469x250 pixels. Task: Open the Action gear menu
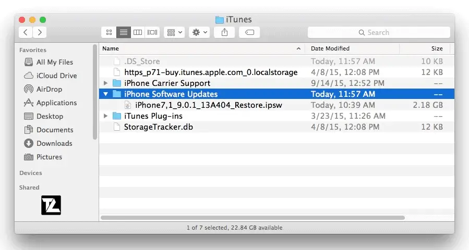point(199,32)
